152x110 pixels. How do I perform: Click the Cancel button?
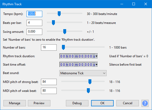pos(128,103)
